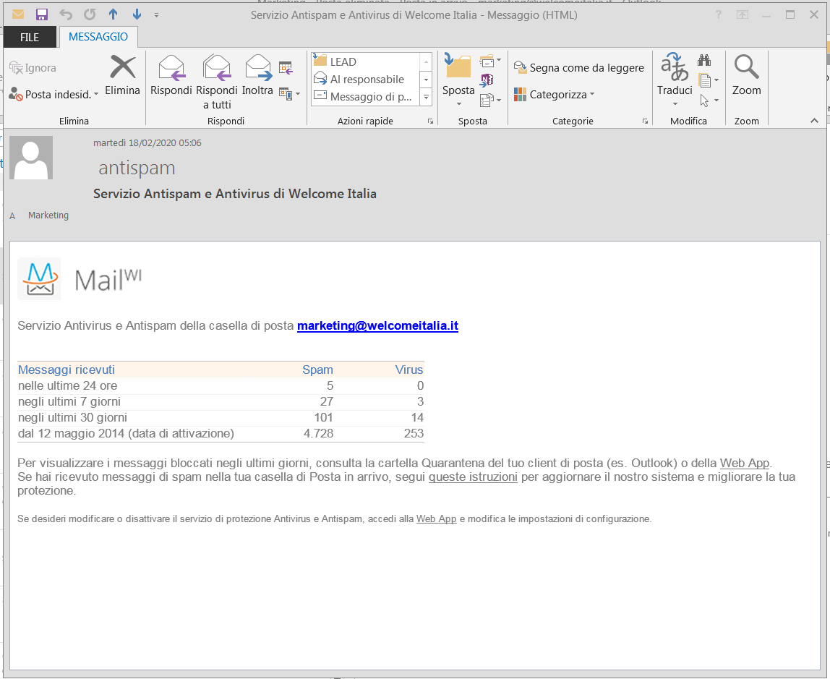Screen dimensions: 830x679
Task: Show next row of the Azioni rapide gallery
Action: 426,80
